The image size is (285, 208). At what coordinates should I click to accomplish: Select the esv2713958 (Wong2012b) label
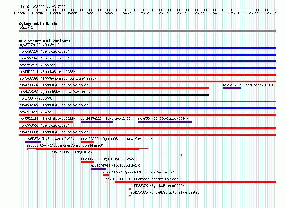click(72, 152)
